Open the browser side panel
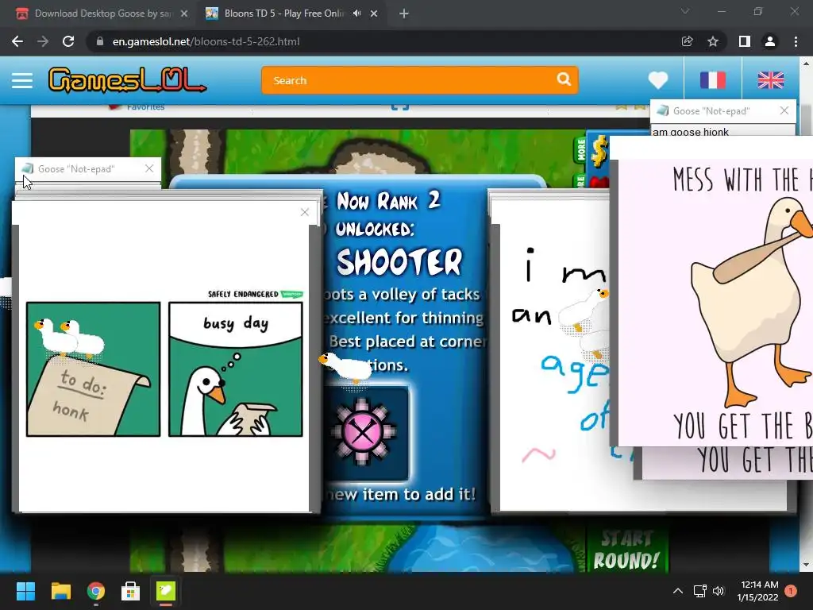 tap(744, 41)
